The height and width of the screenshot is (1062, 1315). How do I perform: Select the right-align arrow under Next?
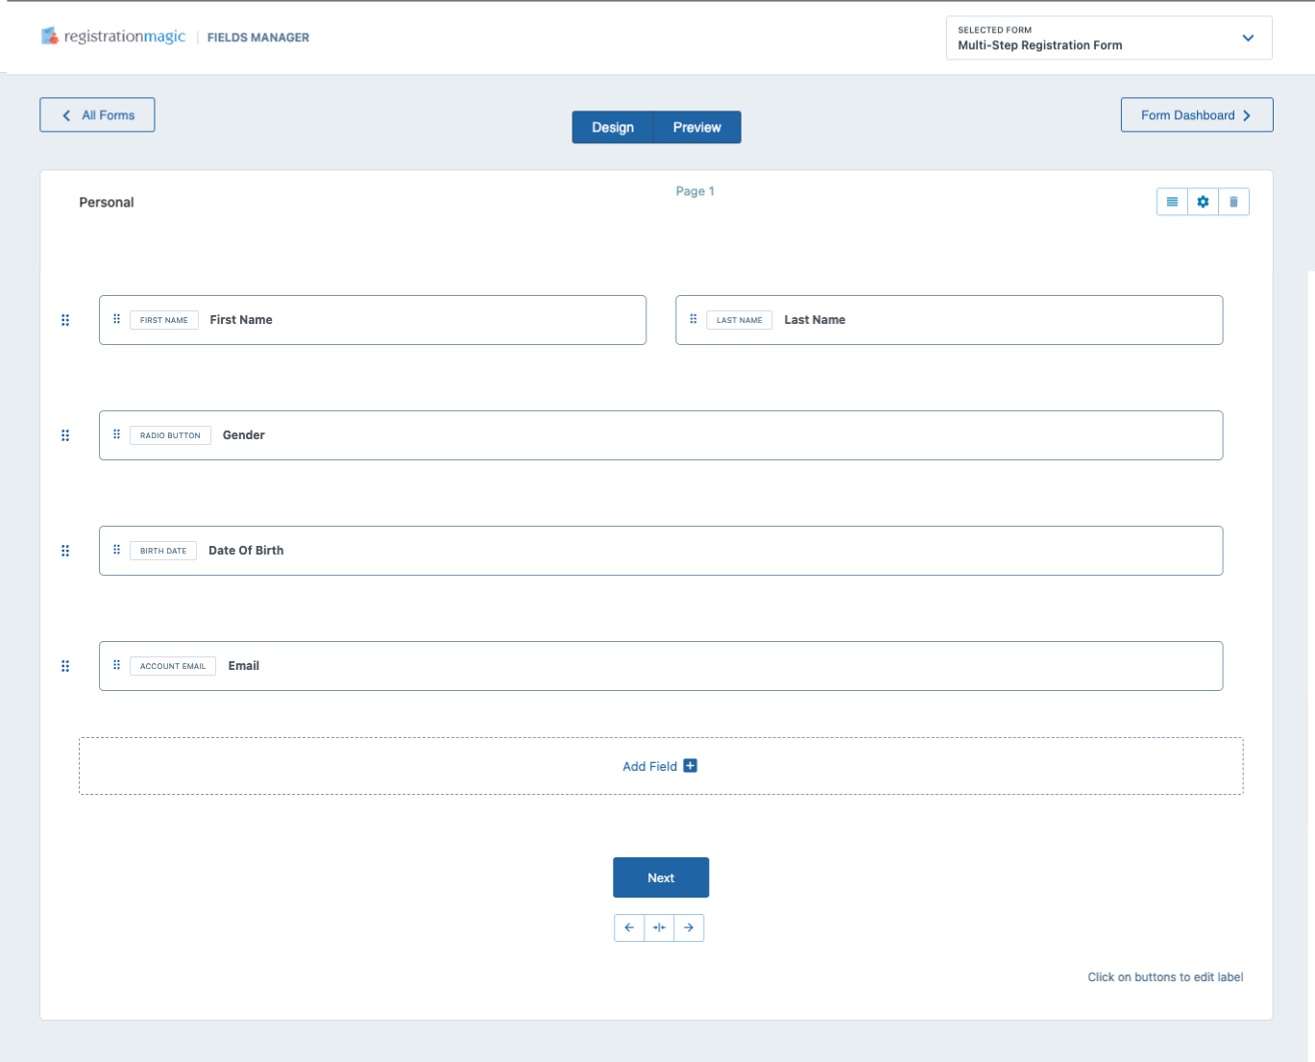pos(689,927)
